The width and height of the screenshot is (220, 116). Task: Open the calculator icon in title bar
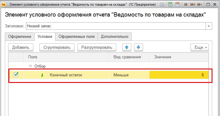tap(170, 5)
